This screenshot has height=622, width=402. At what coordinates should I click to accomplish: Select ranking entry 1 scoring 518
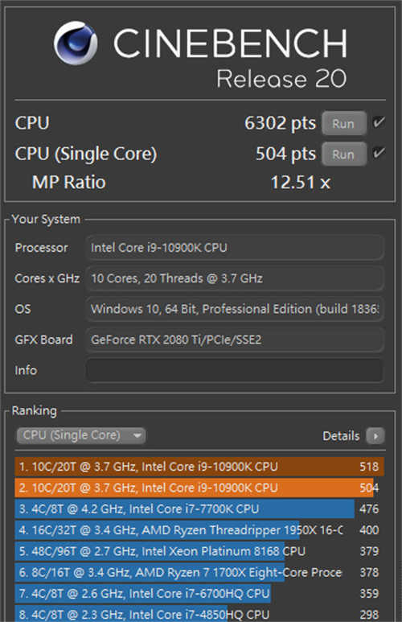click(199, 467)
